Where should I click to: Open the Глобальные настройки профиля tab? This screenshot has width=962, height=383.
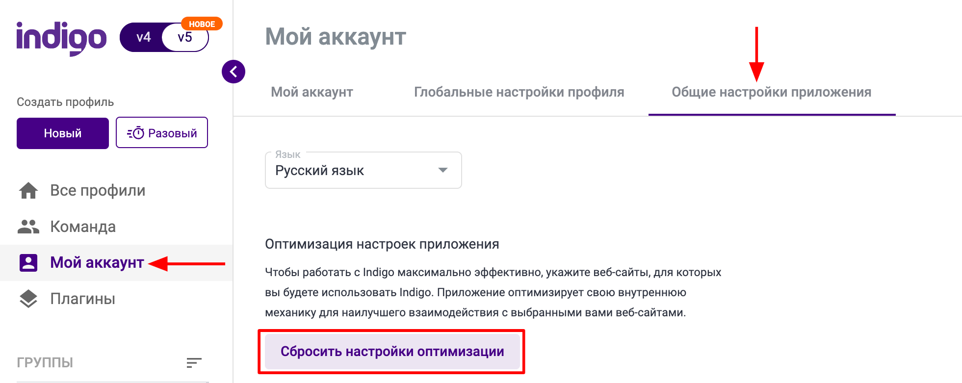pyautogui.click(x=519, y=92)
